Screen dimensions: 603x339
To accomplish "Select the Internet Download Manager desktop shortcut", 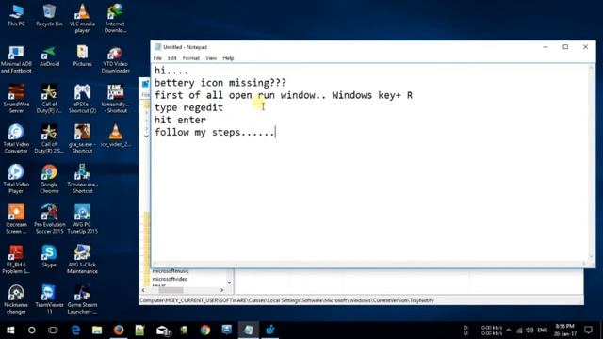I will [x=115, y=19].
